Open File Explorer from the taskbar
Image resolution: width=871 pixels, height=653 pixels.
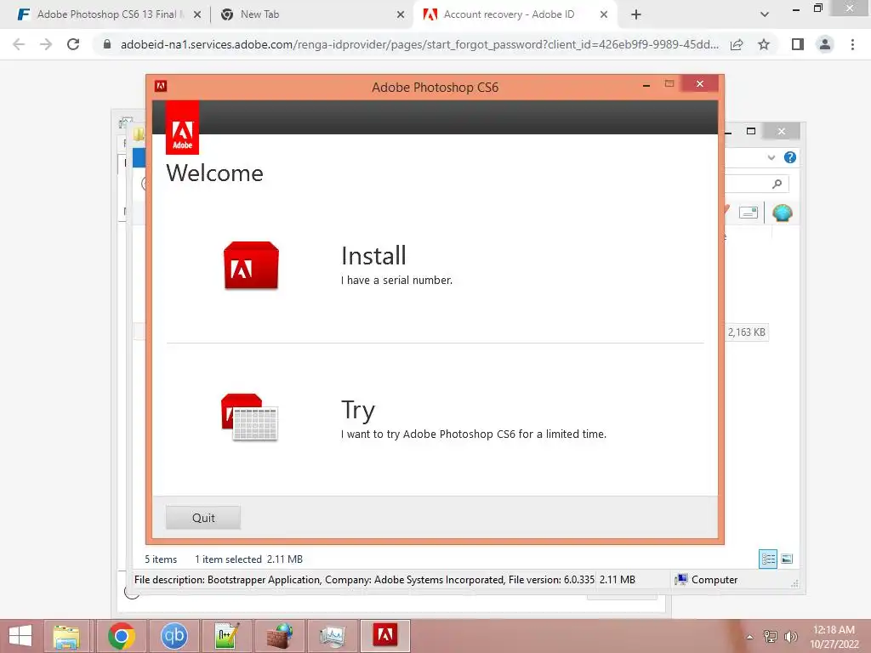click(66, 636)
